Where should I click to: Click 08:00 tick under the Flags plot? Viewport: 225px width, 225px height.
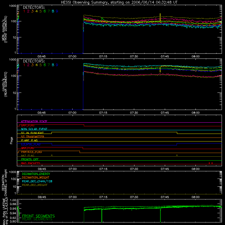(195, 169)
